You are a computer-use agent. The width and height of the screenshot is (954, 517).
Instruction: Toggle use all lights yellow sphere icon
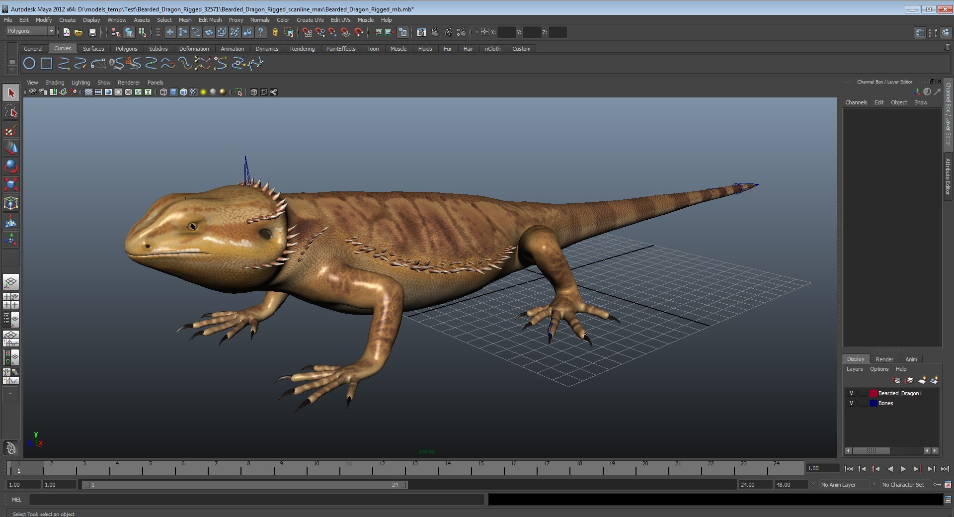click(x=203, y=92)
